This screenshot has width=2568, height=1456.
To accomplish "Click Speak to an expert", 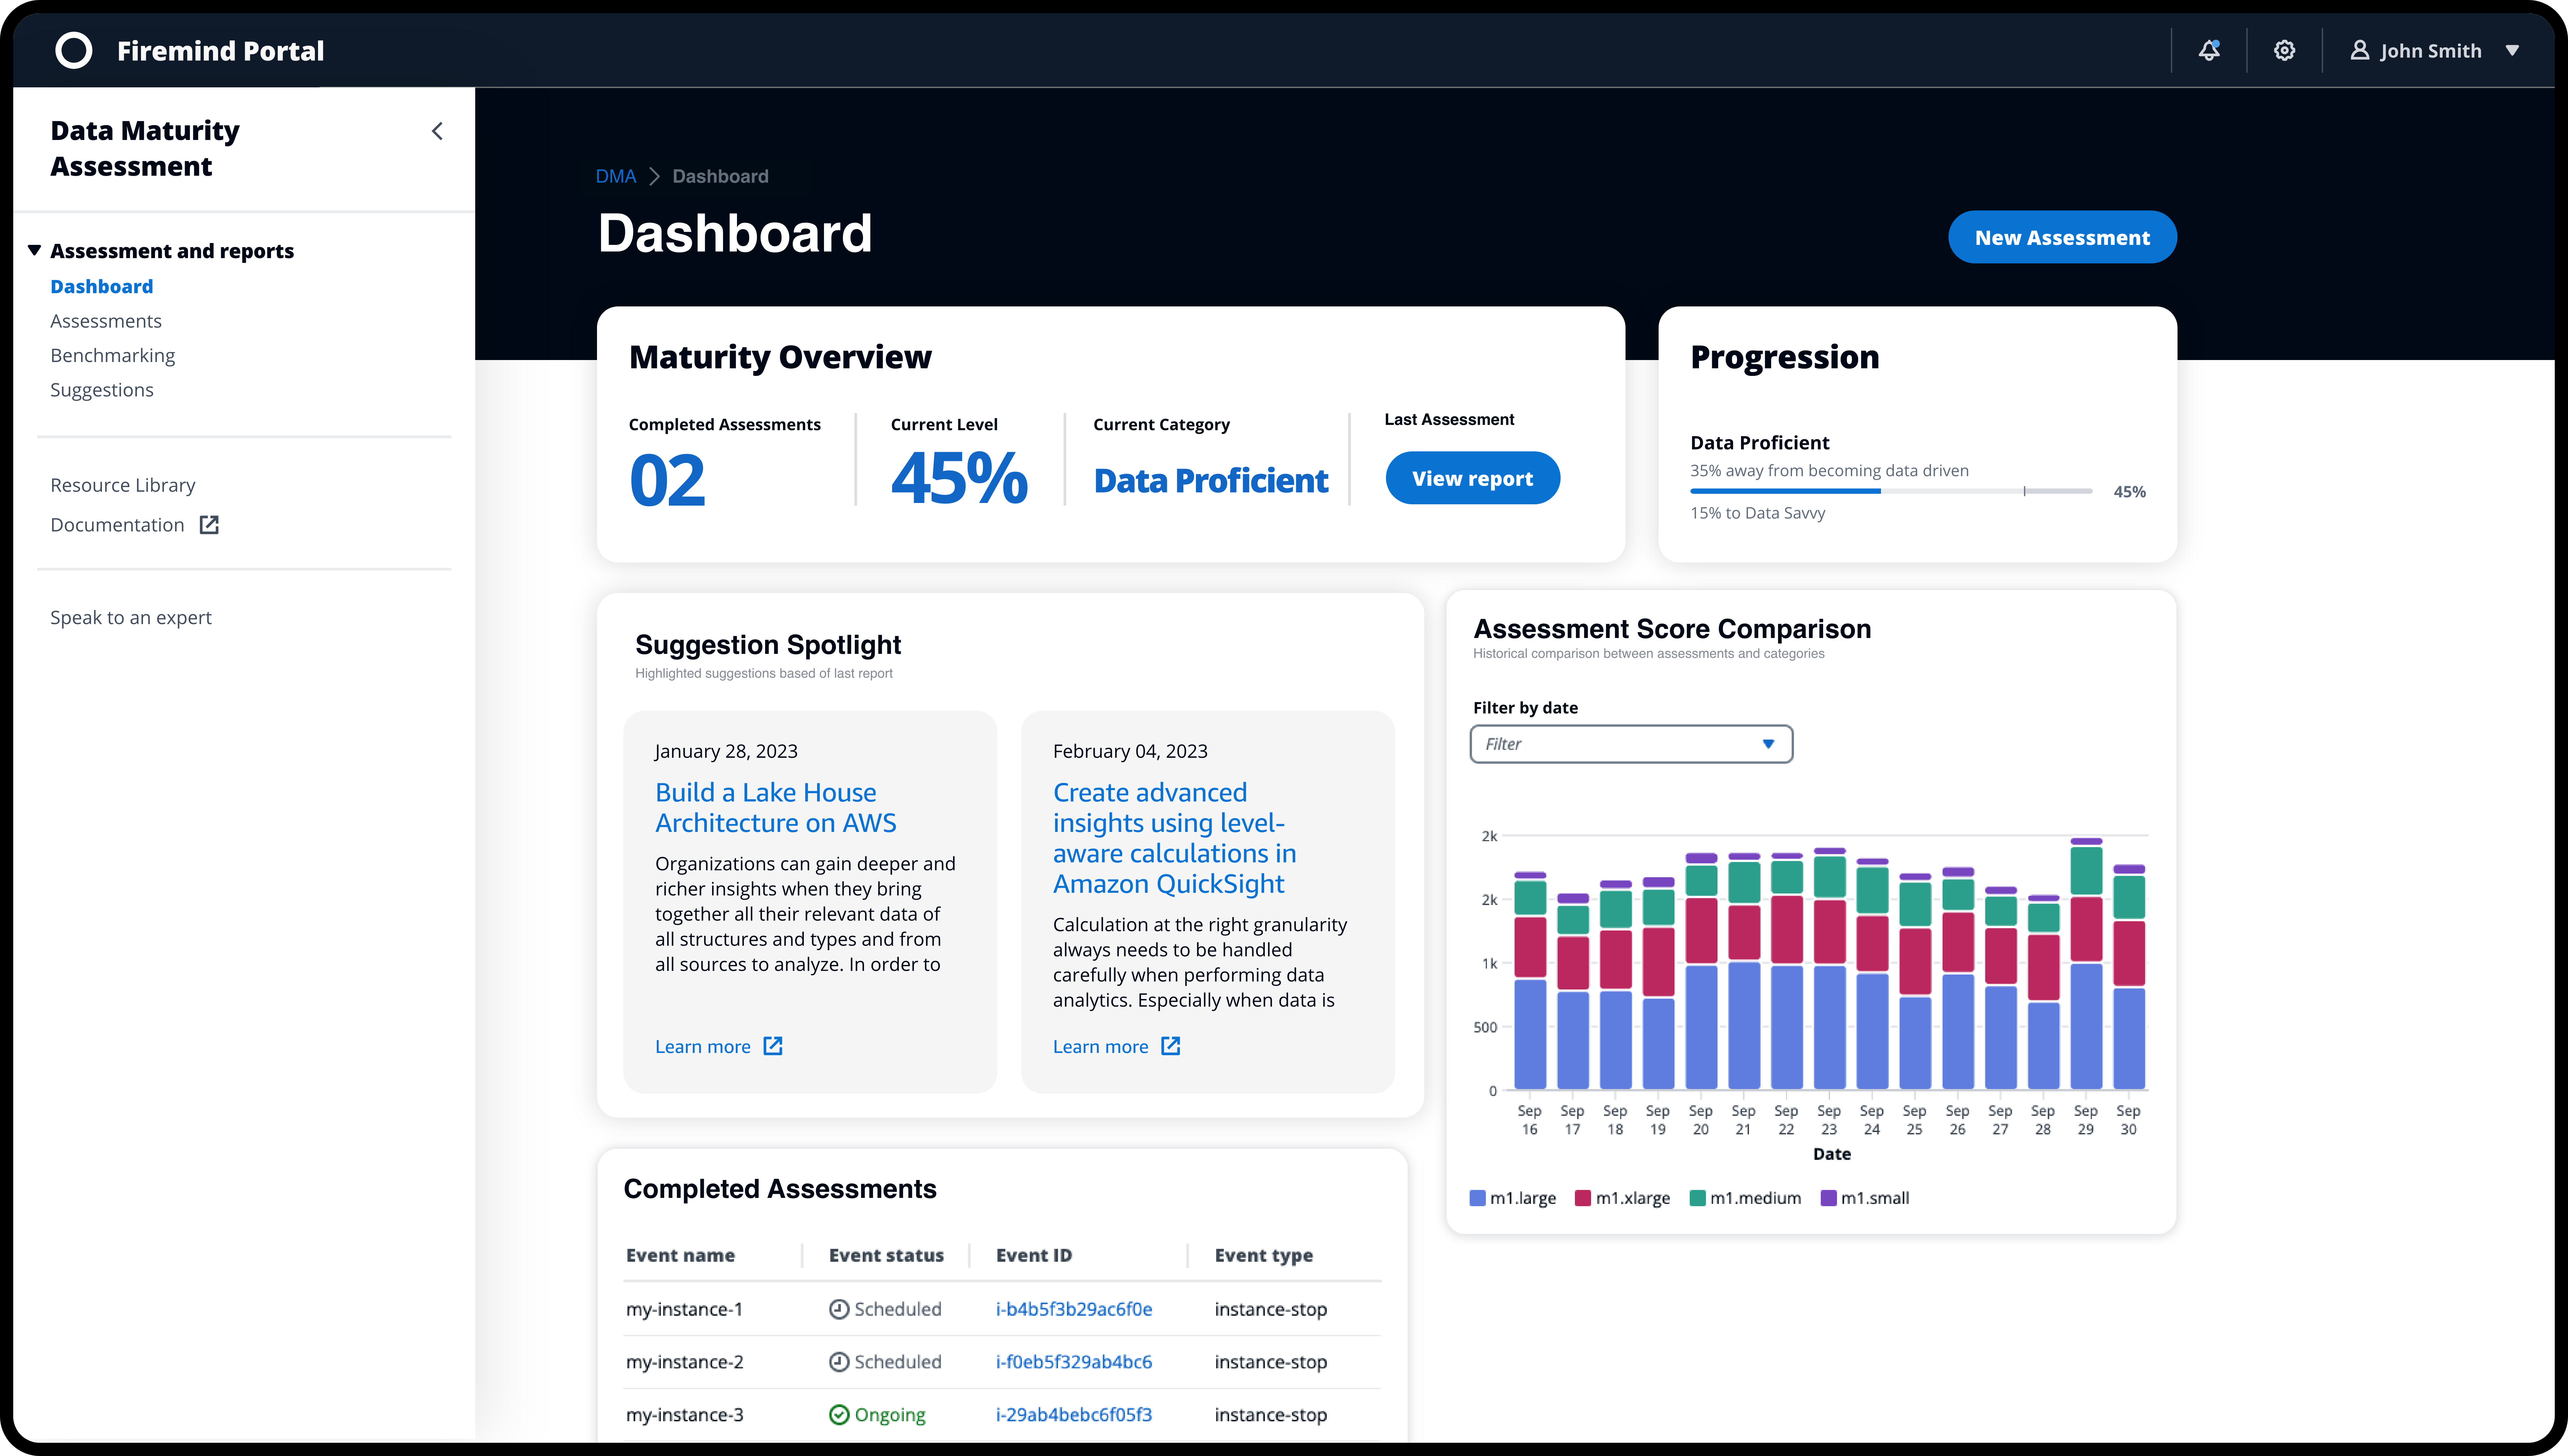I will pyautogui.click(x=131, y=618).
